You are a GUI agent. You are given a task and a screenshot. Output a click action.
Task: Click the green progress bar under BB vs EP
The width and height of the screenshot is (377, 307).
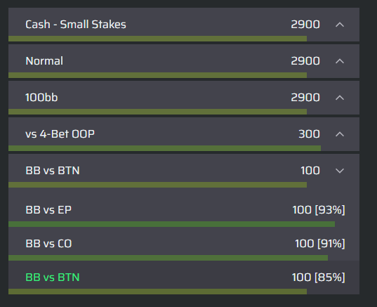click(x=172, y=224)
